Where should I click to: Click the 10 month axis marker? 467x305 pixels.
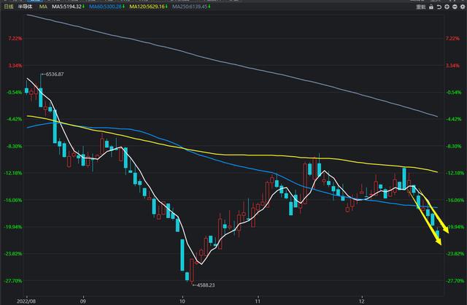pos(182,301)
